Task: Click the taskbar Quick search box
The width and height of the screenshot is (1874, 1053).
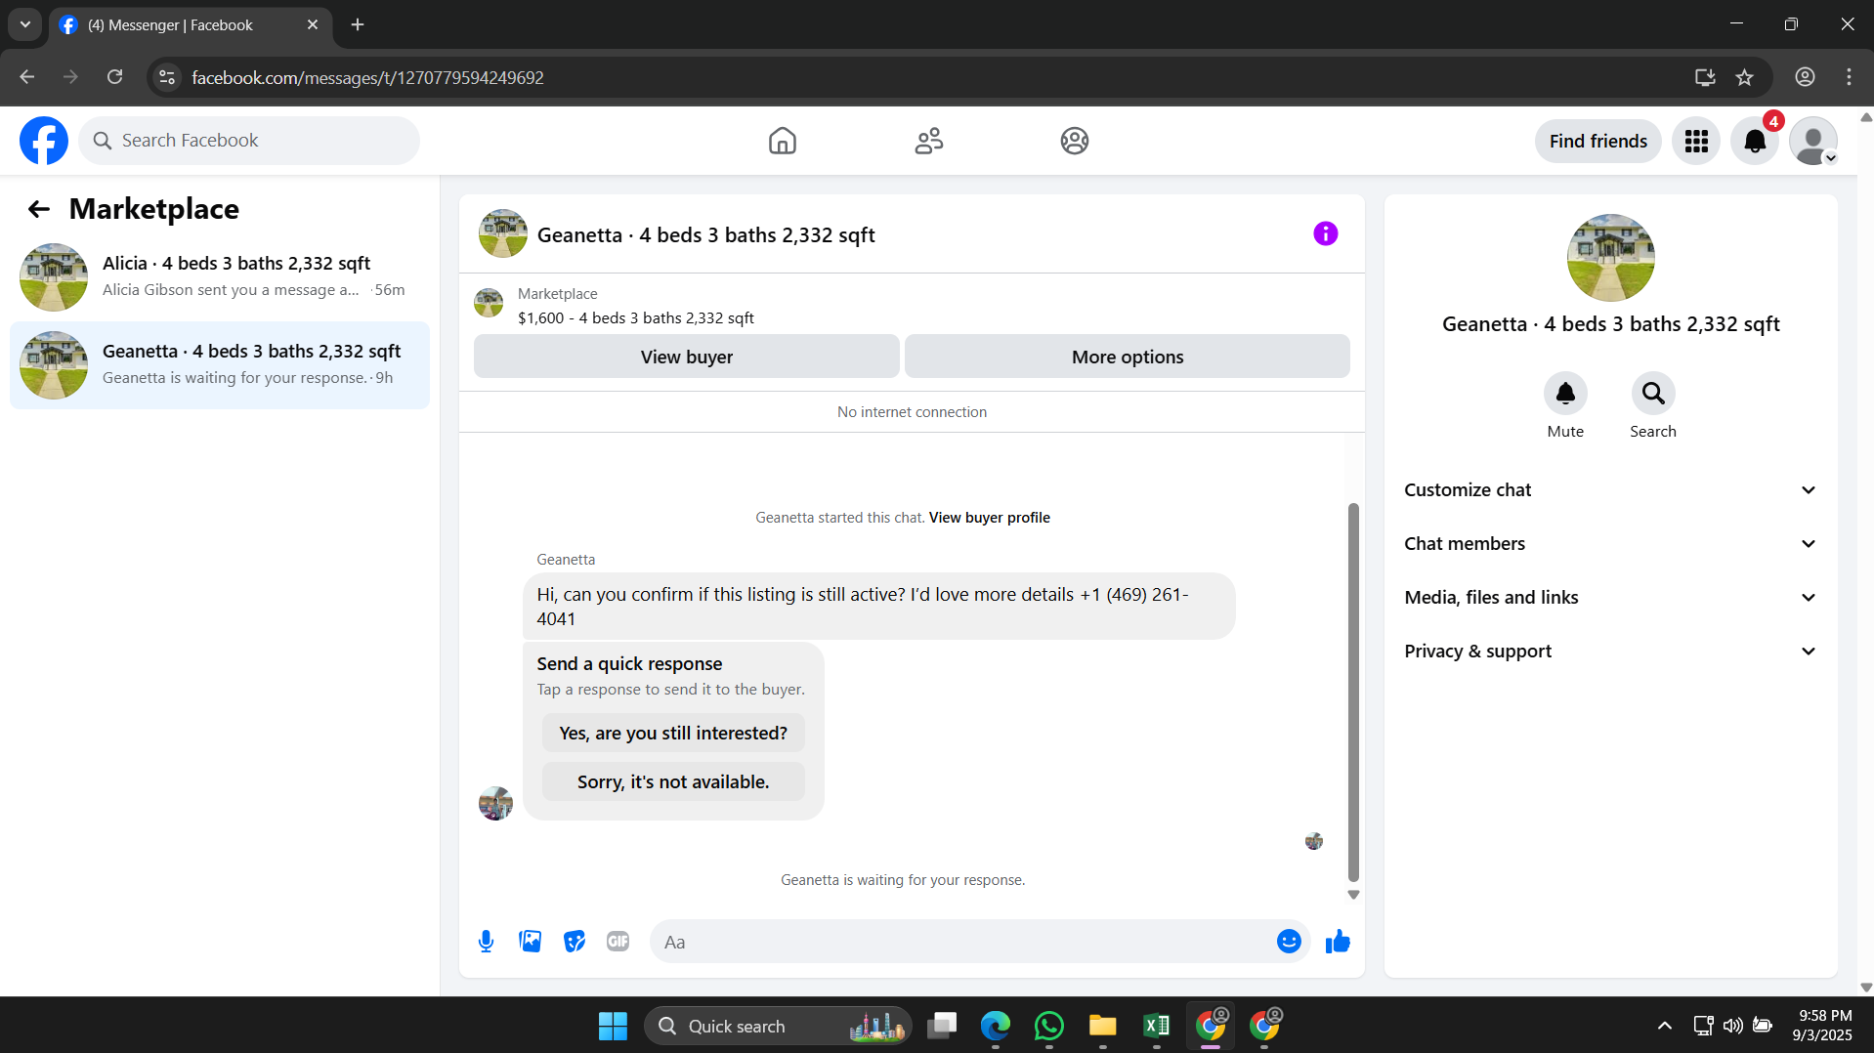Action: [779, 1026]
